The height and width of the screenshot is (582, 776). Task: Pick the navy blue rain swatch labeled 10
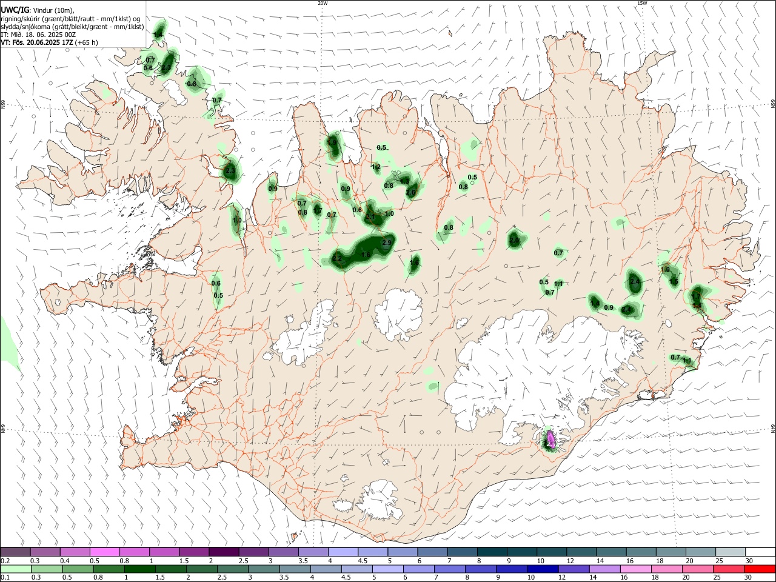click(541, 569)
